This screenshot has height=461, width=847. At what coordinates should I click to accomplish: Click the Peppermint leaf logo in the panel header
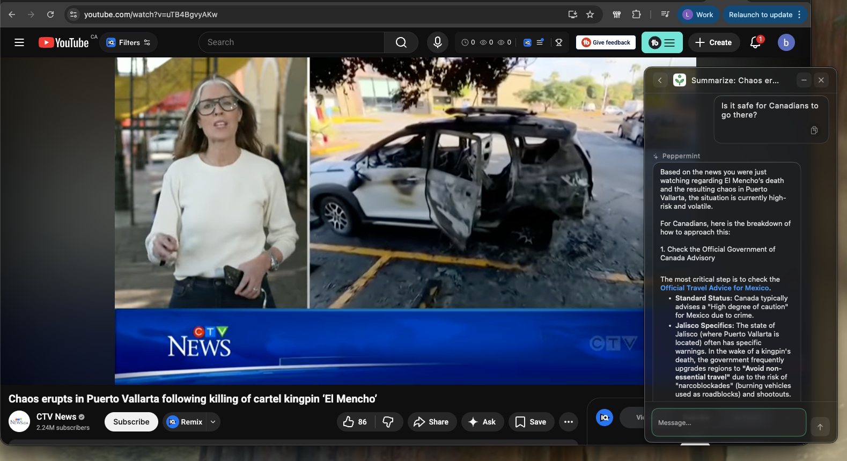(x=680, y=80)
